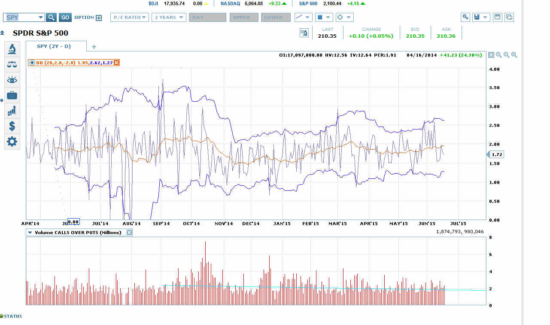550x325 pixels.
Task: Click the window layout icon top right
Action: [498, 18]
